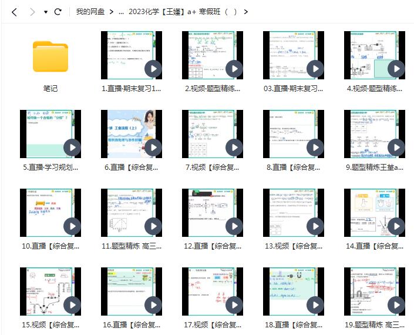Image resolution: width=414 pixels, height=335 pixels.
Task: Play the 5.直播·学习规划 video
Action: pyautogui.click(x=72, y=148)
